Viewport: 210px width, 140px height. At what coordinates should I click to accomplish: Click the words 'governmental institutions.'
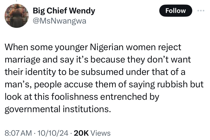point(58,109)
